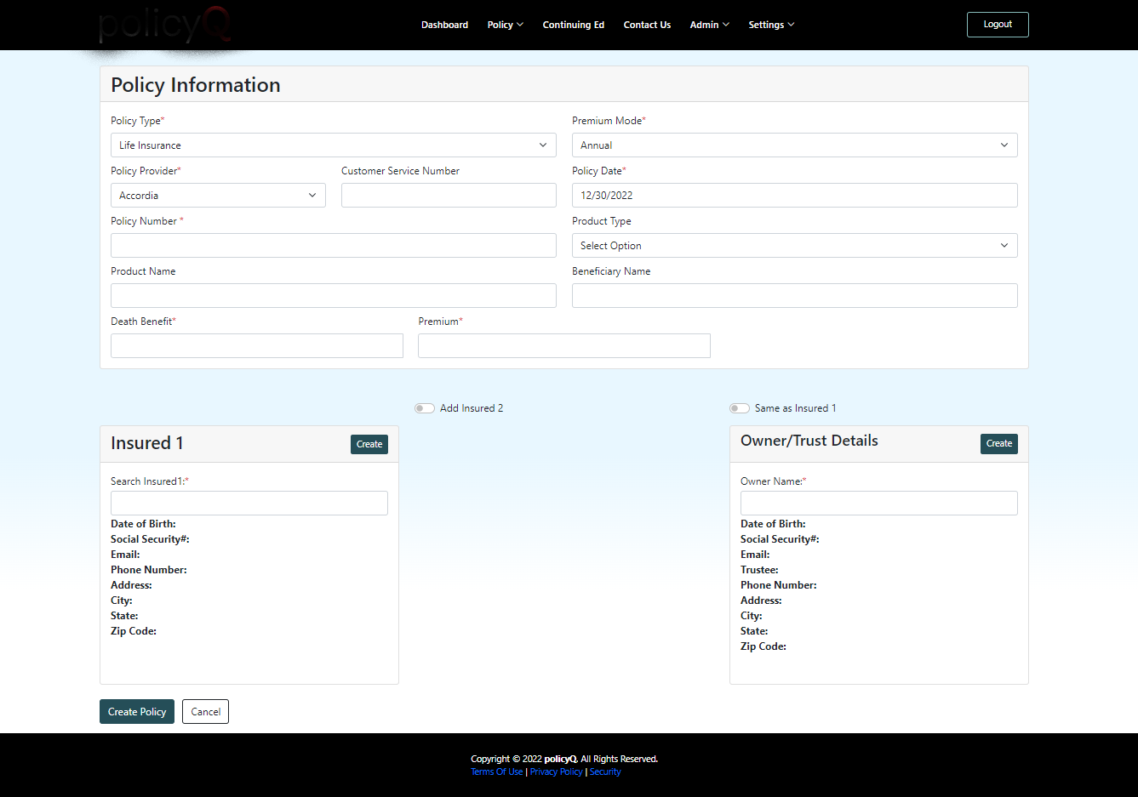Screen dimensions: 1138x797
Task: Click the Premium amount field
Action: [x=564, y=346]
